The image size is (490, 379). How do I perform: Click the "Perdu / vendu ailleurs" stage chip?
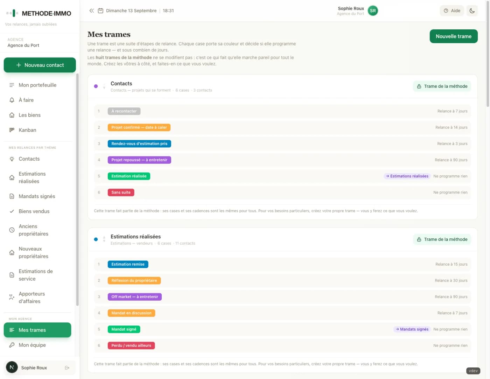pos(131,345)
